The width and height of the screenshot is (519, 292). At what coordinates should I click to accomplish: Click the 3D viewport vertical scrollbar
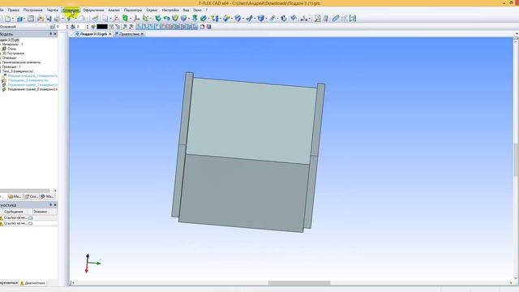tap(516, 160)
